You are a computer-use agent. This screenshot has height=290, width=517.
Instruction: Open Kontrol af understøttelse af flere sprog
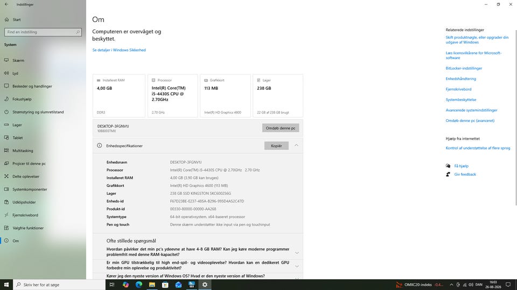478,148
